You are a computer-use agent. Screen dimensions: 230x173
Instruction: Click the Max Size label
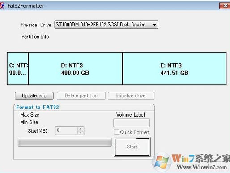coord(30,115)
